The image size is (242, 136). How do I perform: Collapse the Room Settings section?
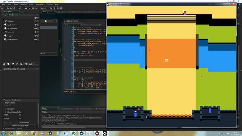[x=4, y=103]
